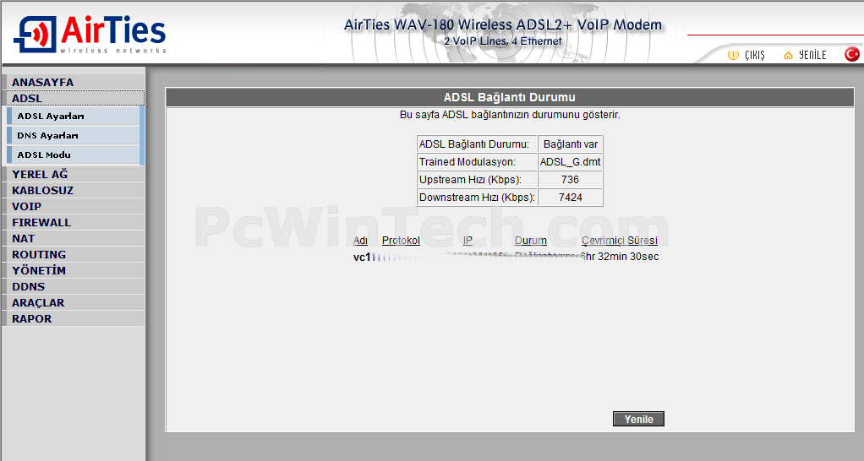Screen dimensions: 864x461
Task: Select the Bağlantı var status cell
Action: 571,144
